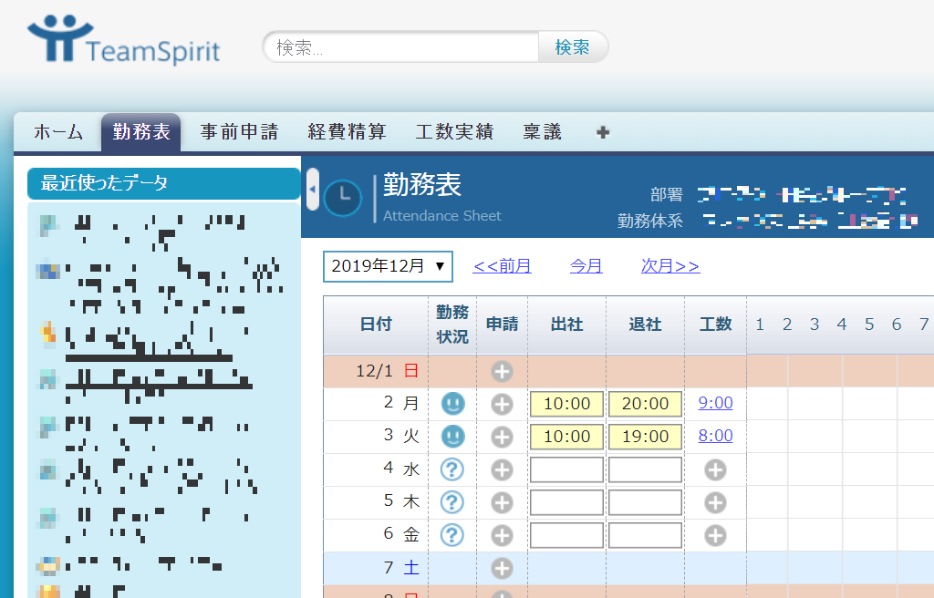934x598 pixels.
Task: Click the attendance sheet clock icon
Action: (x=343, y=197)
